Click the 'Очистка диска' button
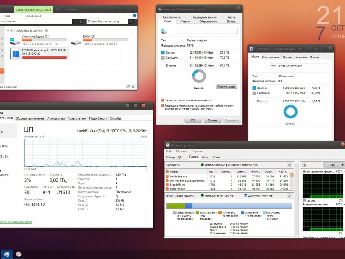This screenshot has height=259, width=345. 226,87
